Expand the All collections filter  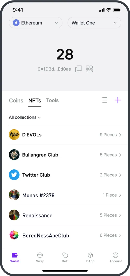click(x=25, y=117)
